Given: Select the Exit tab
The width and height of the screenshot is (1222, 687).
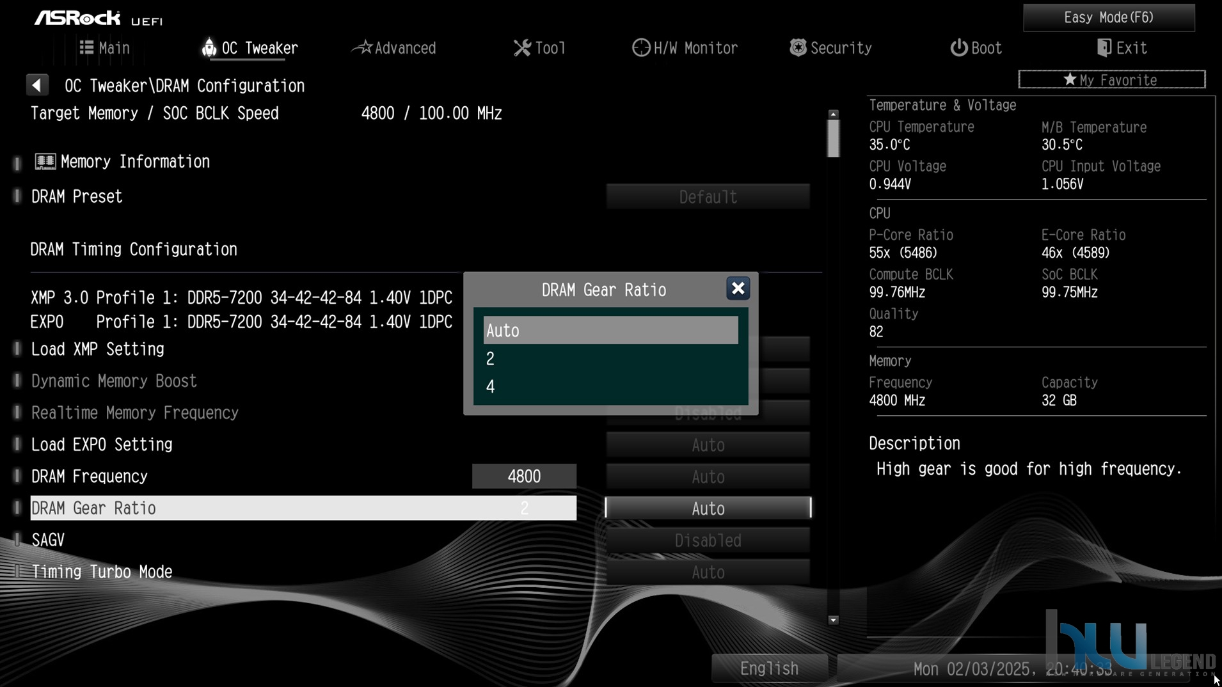Looking at the screenshot, I should pyautogui.click(x=1122, y=48).
